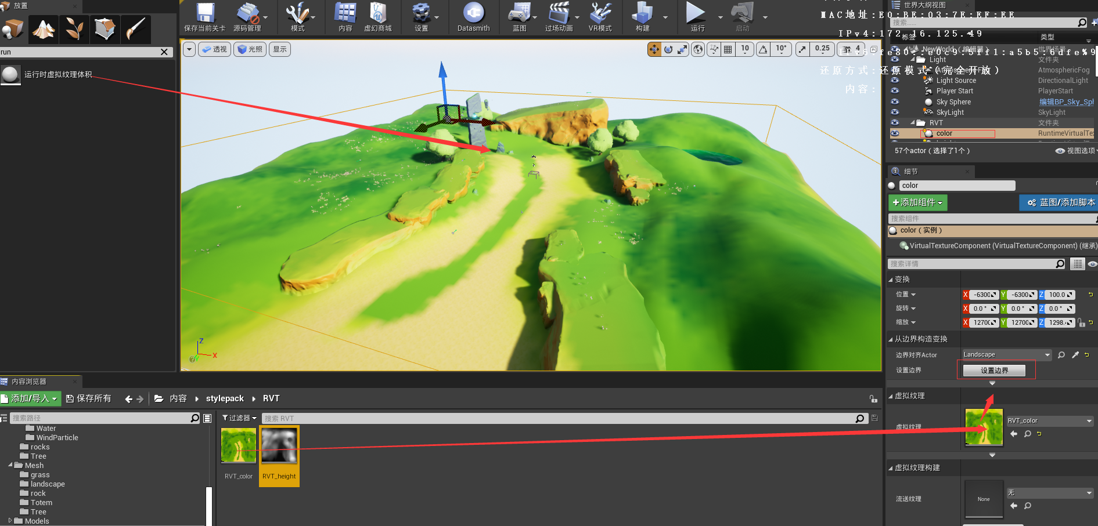The image size is (1098, 526).
Task: Toggle visibility of Player Start actor
Action: (895, 90)
